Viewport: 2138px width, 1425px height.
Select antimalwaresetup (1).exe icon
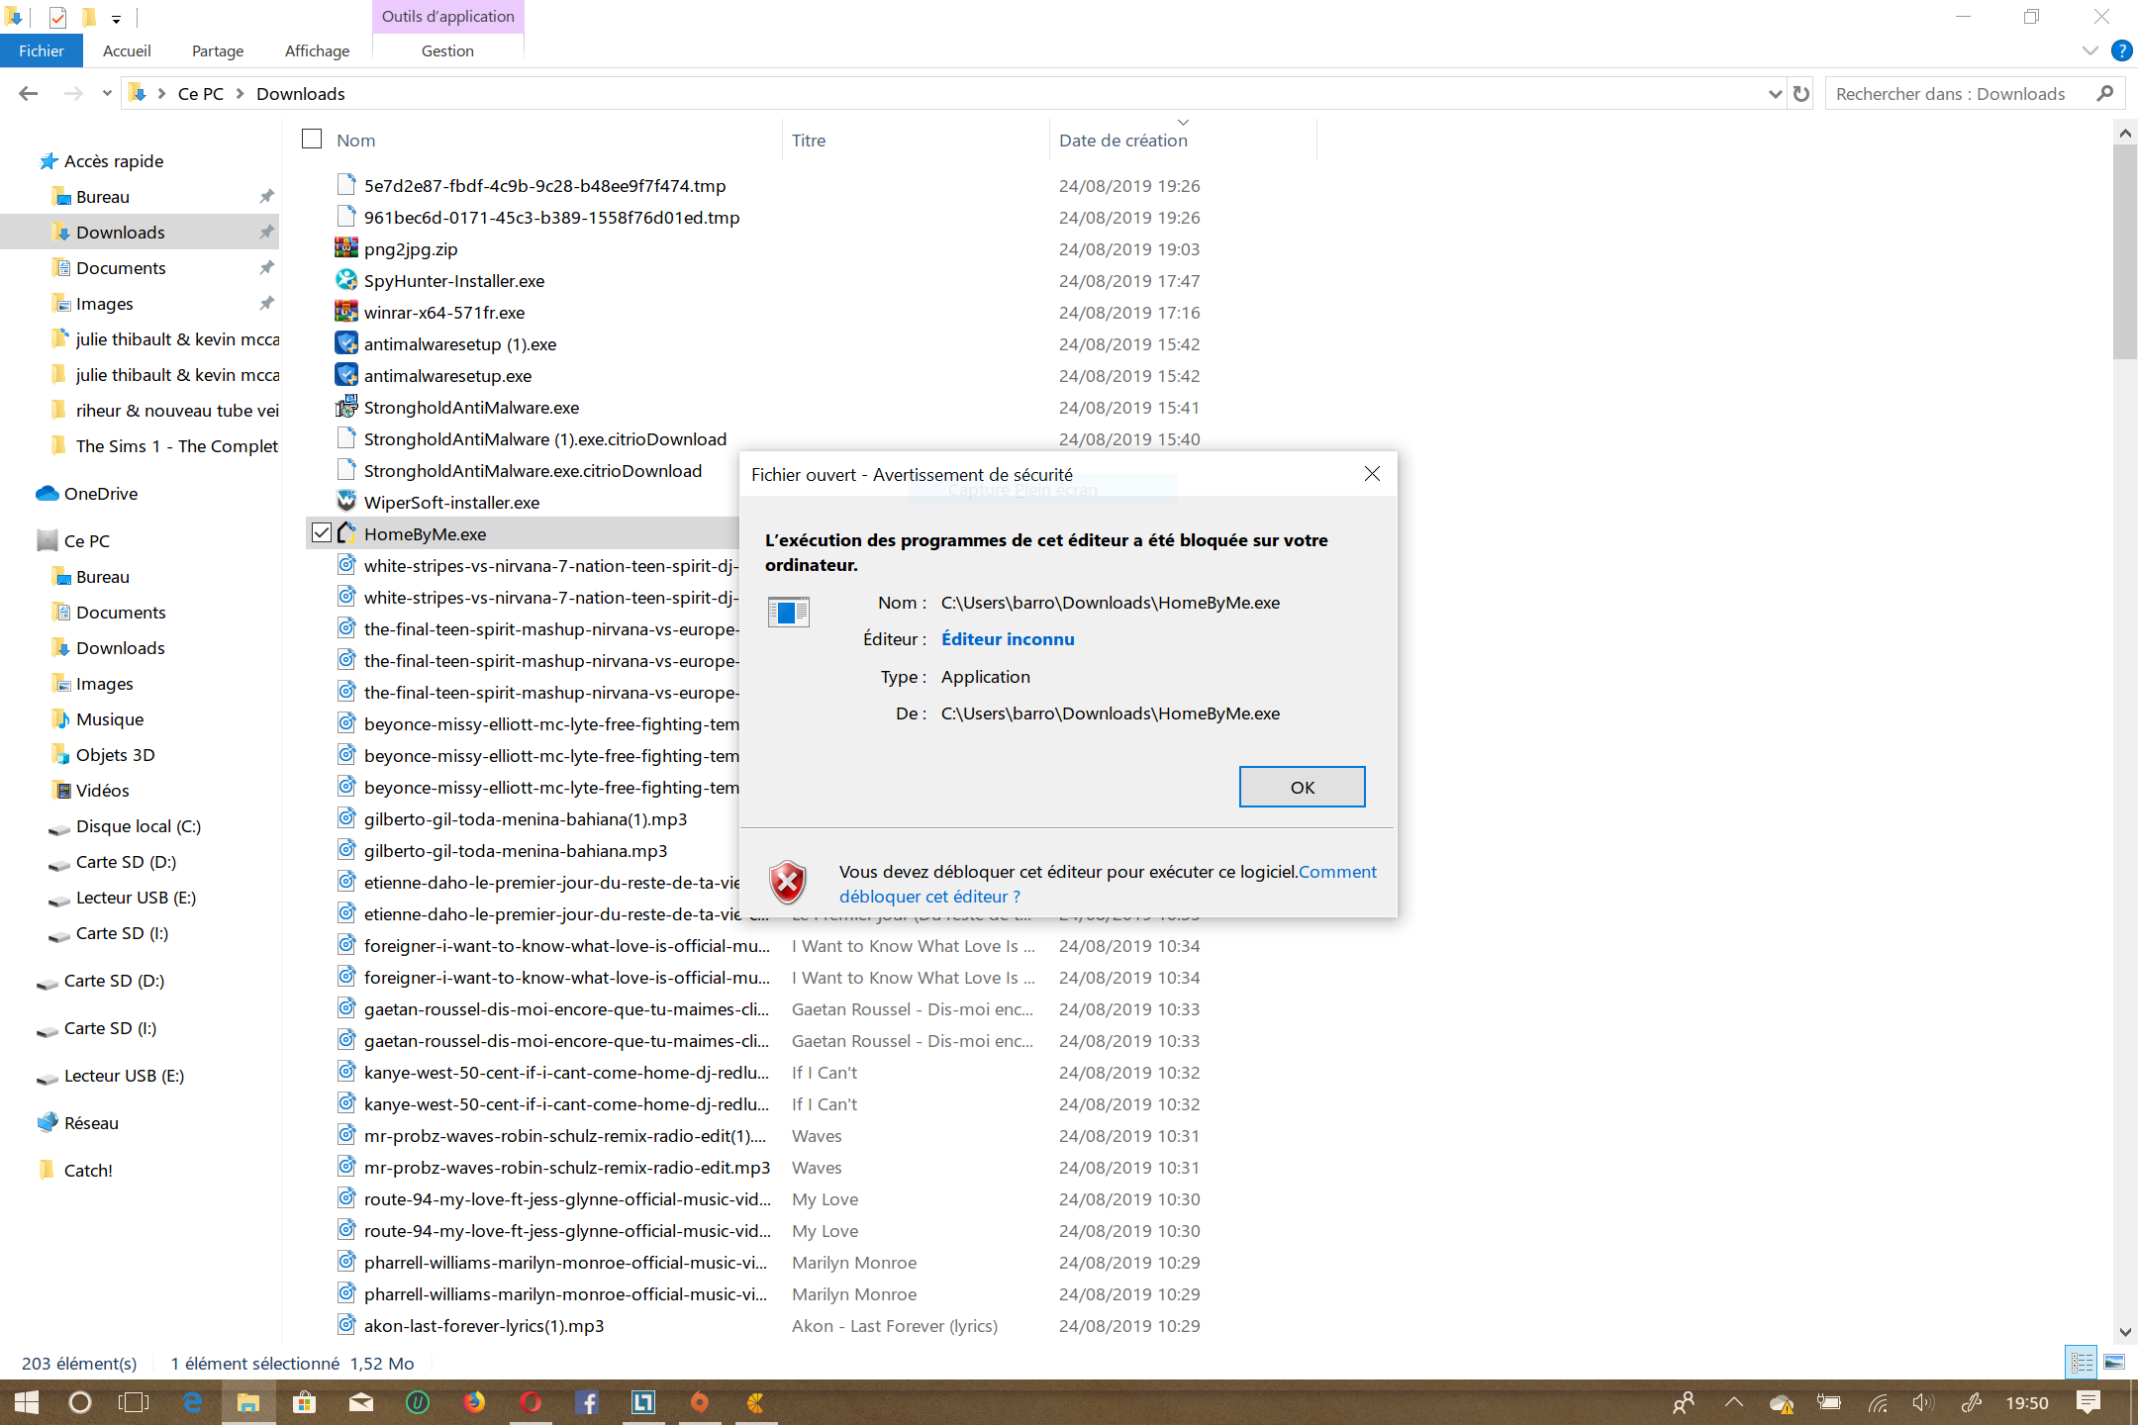(x=345, y=343)
